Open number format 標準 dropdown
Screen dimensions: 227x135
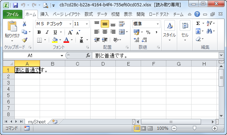point(158,24)
